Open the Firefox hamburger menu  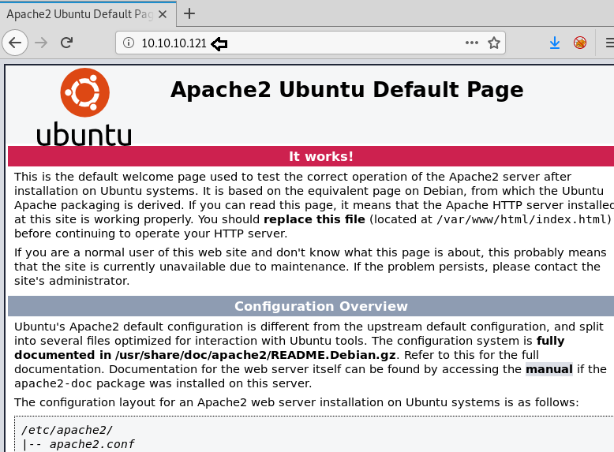[609, 43]
